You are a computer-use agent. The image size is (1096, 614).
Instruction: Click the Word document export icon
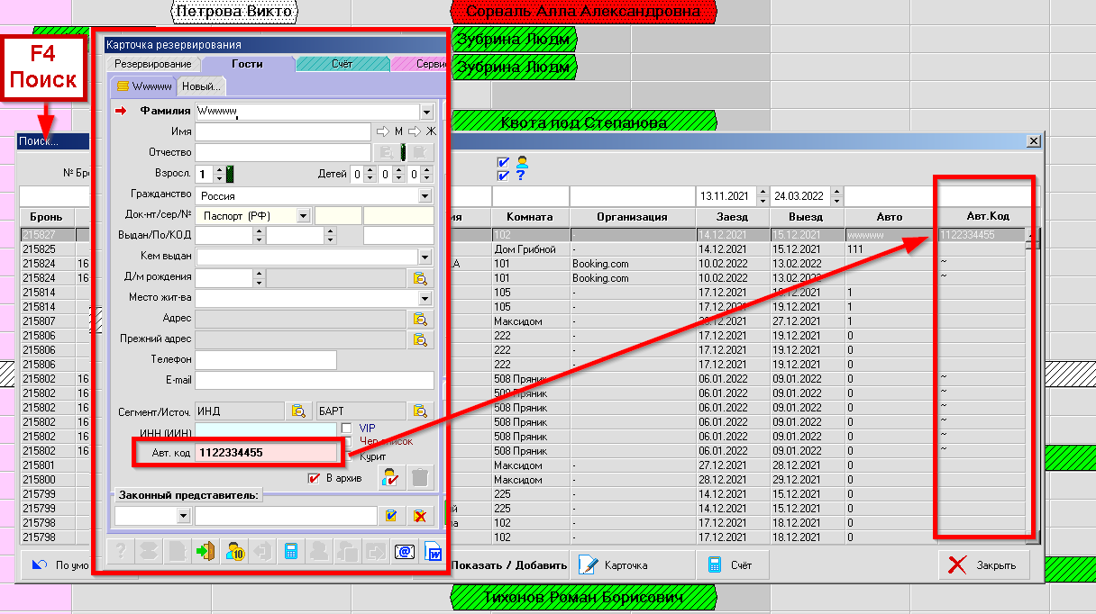432,551
